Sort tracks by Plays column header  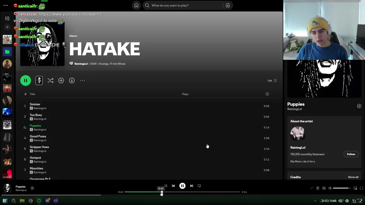tap(185, 94)
